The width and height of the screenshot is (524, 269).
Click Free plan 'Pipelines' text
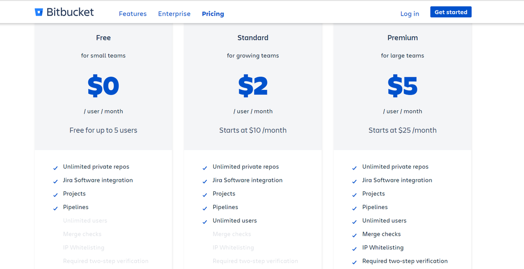tap(76, 207)
